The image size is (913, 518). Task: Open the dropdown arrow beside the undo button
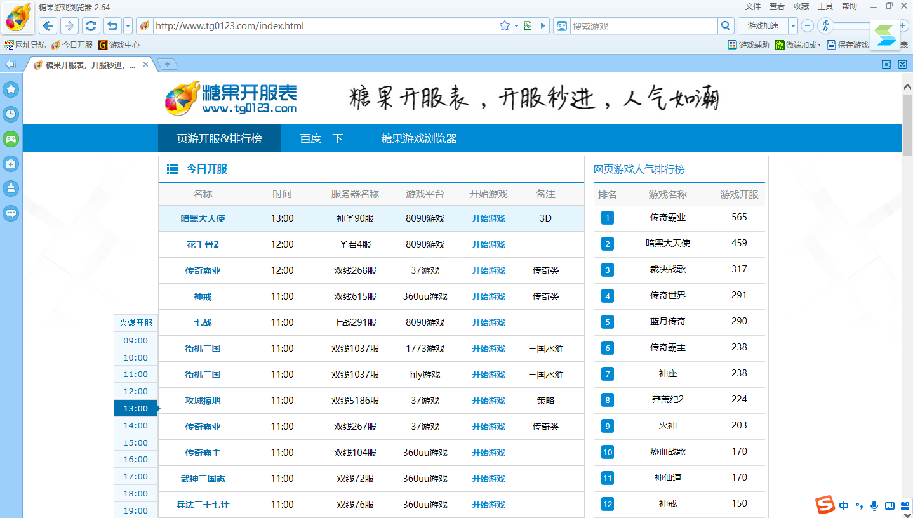(128, 26)
